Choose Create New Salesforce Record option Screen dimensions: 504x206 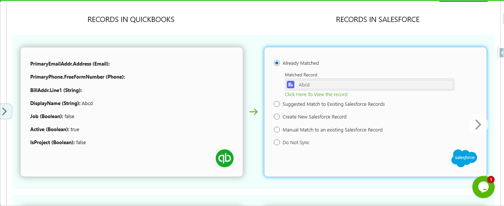click(x=277, y=117)
